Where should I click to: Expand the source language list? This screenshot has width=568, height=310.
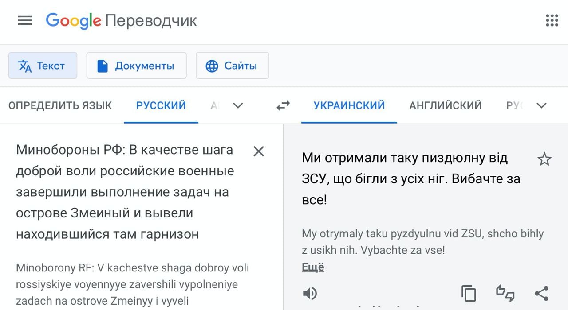tap(238, 105)
